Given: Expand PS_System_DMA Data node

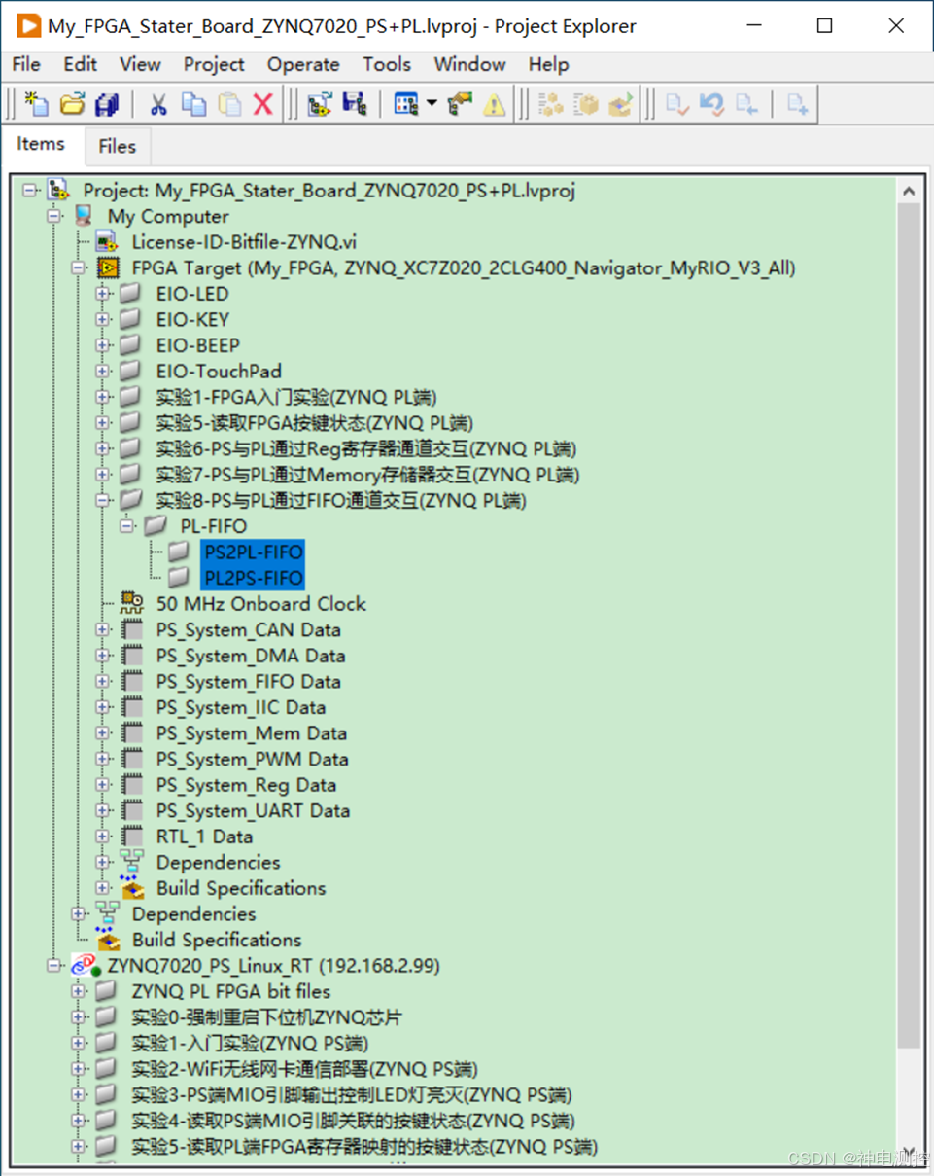Looking at the screenshot, I should pos(103,656).
